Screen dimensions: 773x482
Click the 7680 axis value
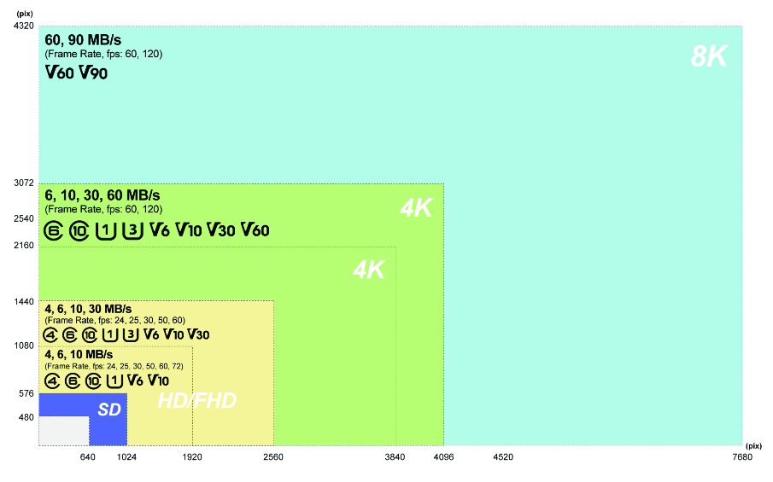pos(742,457)
